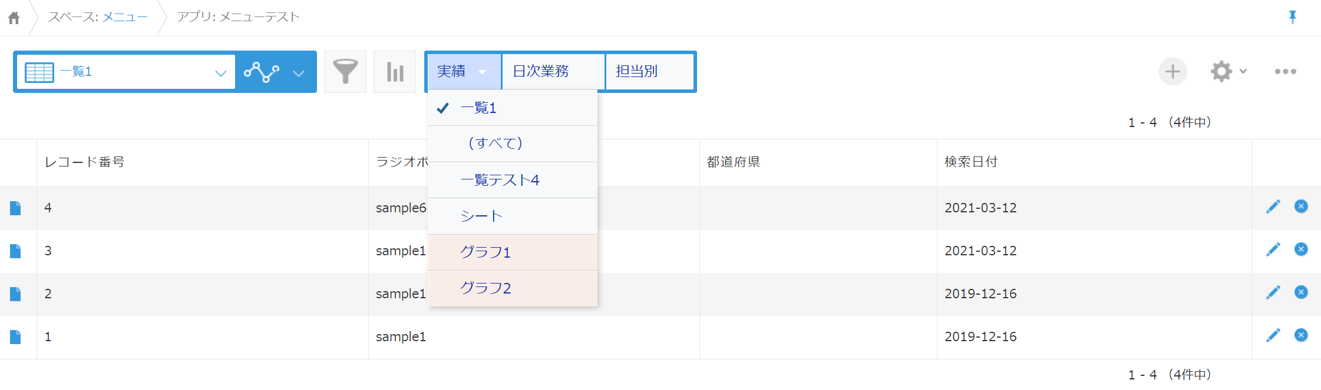The image size is (1321, 390).
Task: Click the home icon in breadcrumb
Action: 14,18
